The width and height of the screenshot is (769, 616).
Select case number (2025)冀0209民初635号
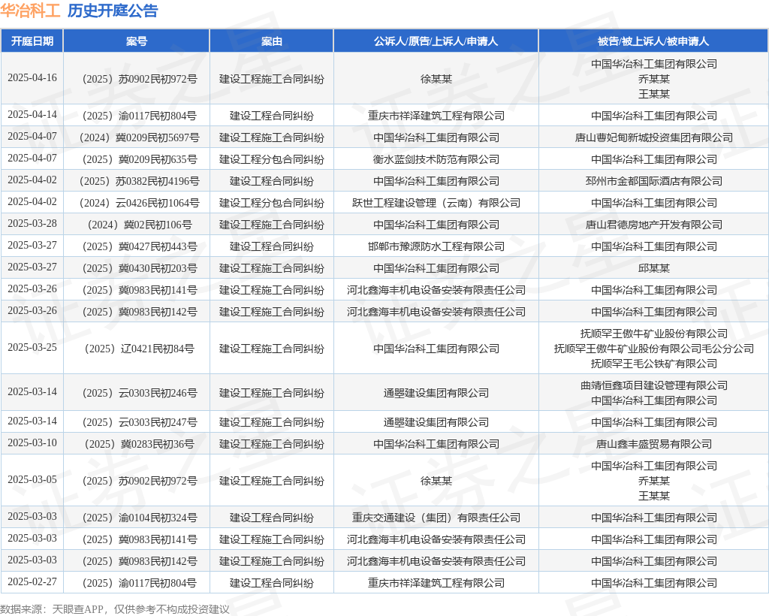pos(139,159)
